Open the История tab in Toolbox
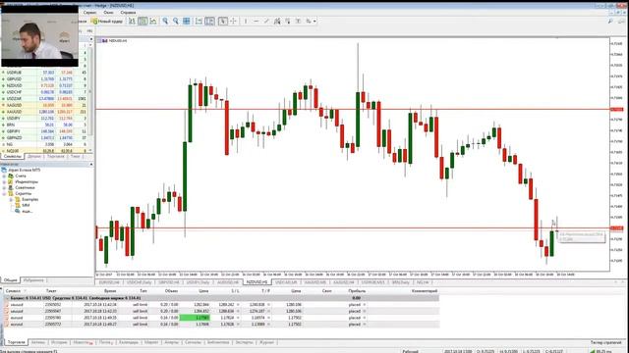 tap(59, 342)
